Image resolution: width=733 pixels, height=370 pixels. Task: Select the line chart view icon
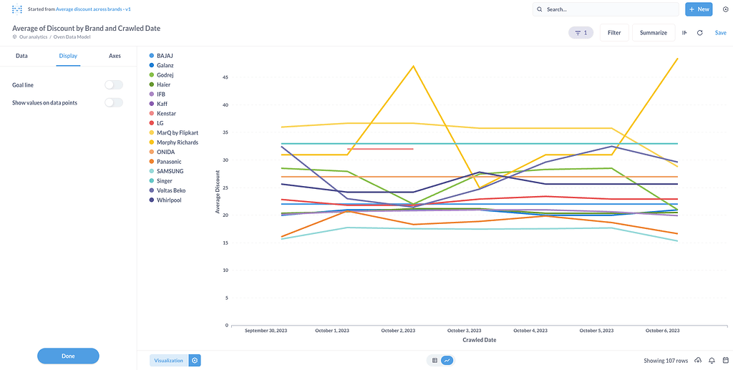447,361
